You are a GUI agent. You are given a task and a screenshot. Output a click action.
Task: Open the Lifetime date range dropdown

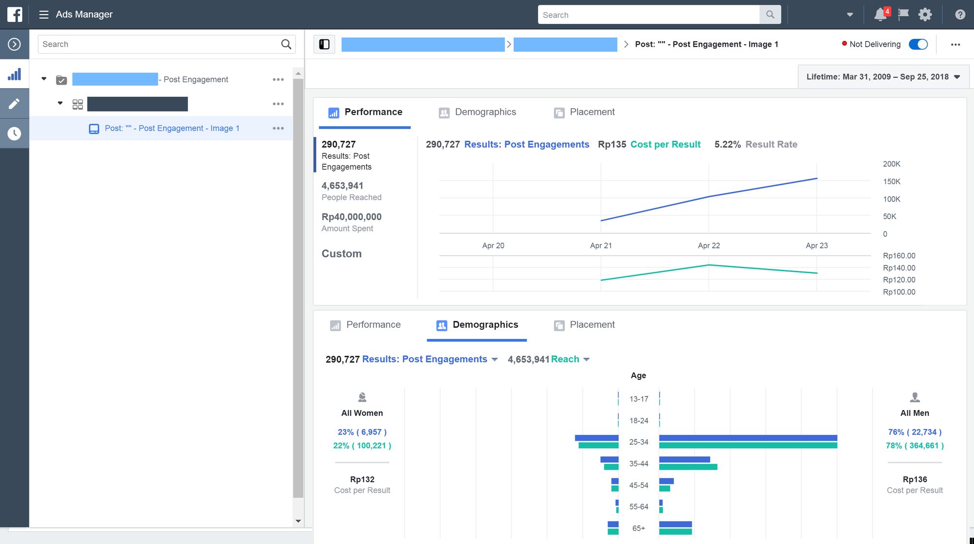[883, 77]
